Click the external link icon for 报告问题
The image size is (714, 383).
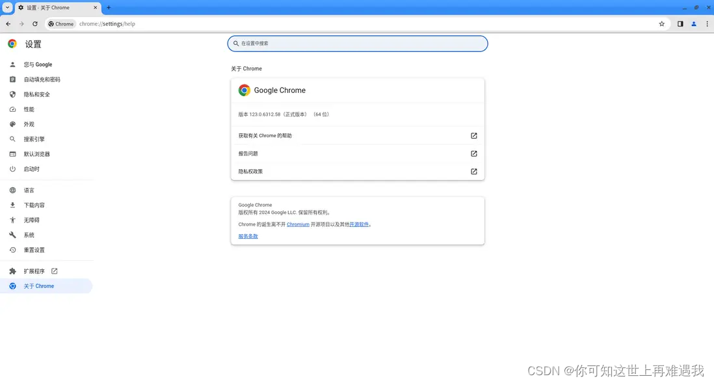tap(474, 153)
